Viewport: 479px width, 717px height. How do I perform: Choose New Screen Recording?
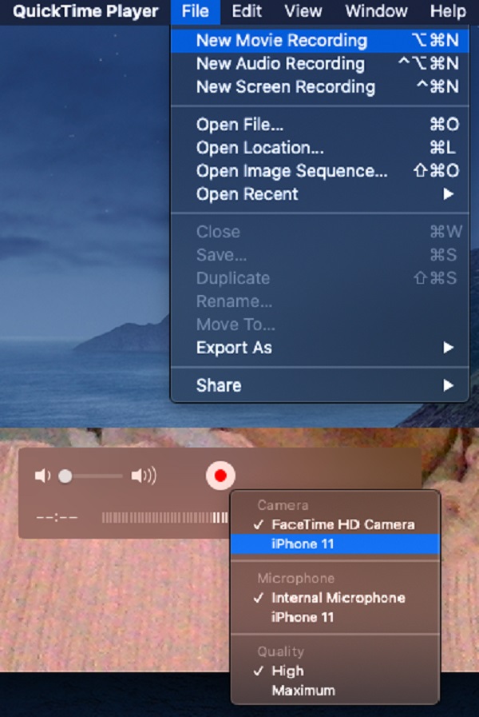click(x=319, y=87)
